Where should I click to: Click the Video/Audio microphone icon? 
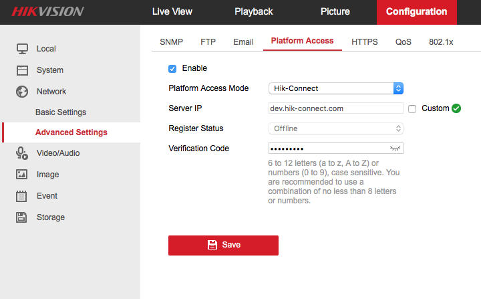pos(22,153)
